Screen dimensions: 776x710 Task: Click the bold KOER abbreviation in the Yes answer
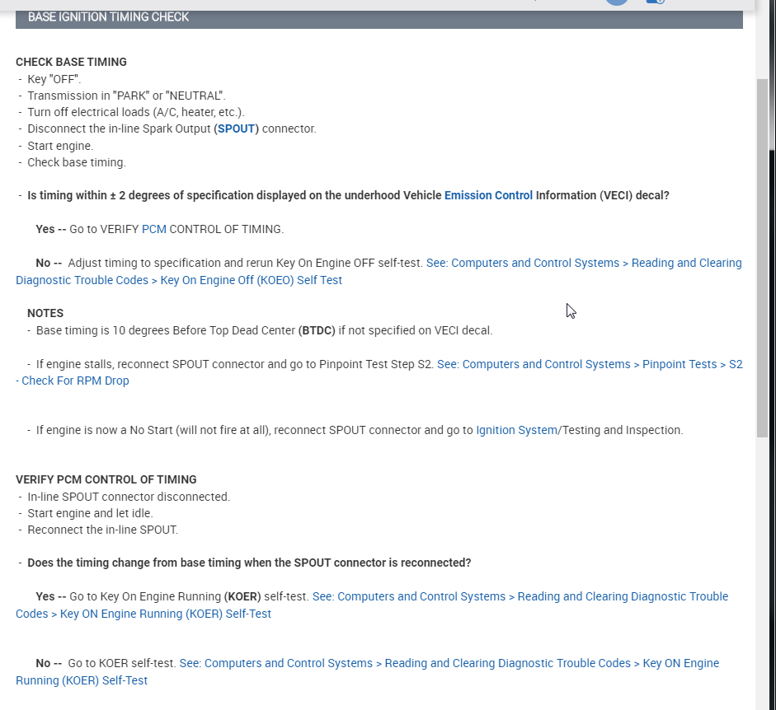(242, 596)
